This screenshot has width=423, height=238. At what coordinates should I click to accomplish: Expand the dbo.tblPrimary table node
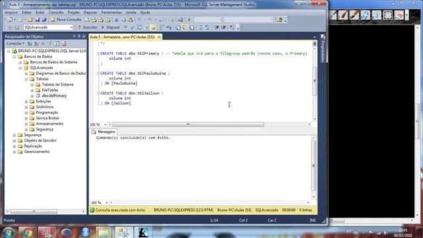point(32,96)
